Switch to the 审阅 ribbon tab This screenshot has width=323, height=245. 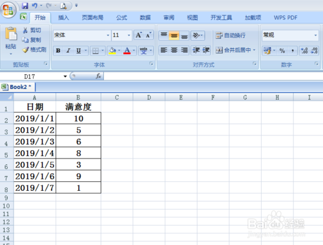click(169, 17)
